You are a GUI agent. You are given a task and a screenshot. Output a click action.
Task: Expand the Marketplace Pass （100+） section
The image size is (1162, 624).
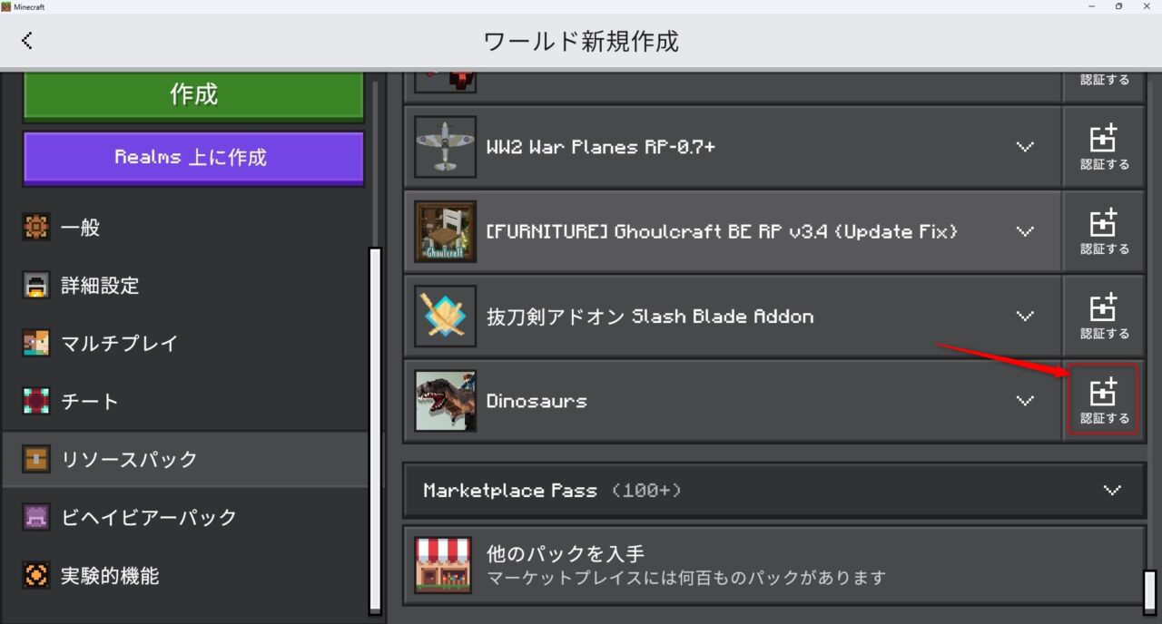click(x=1112, y=491)
